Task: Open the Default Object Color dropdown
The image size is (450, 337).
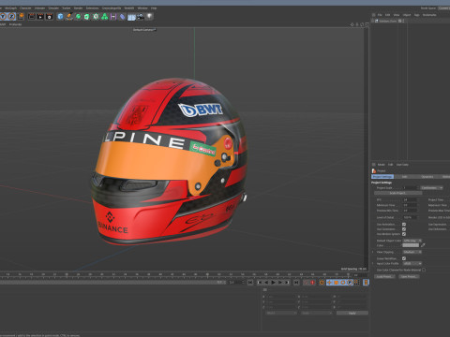Action: [x=412, y=241]
